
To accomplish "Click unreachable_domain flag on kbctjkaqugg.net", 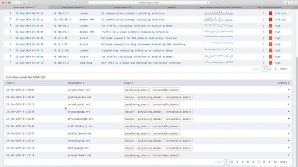I will point(178,148).
